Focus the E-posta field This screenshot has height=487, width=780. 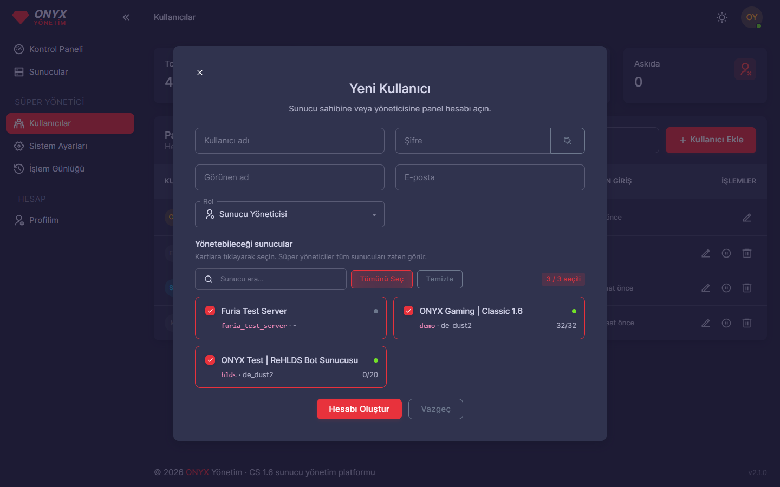[490, 177]
